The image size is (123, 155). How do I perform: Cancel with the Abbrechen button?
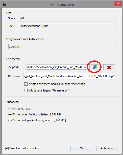pos(108,148)
